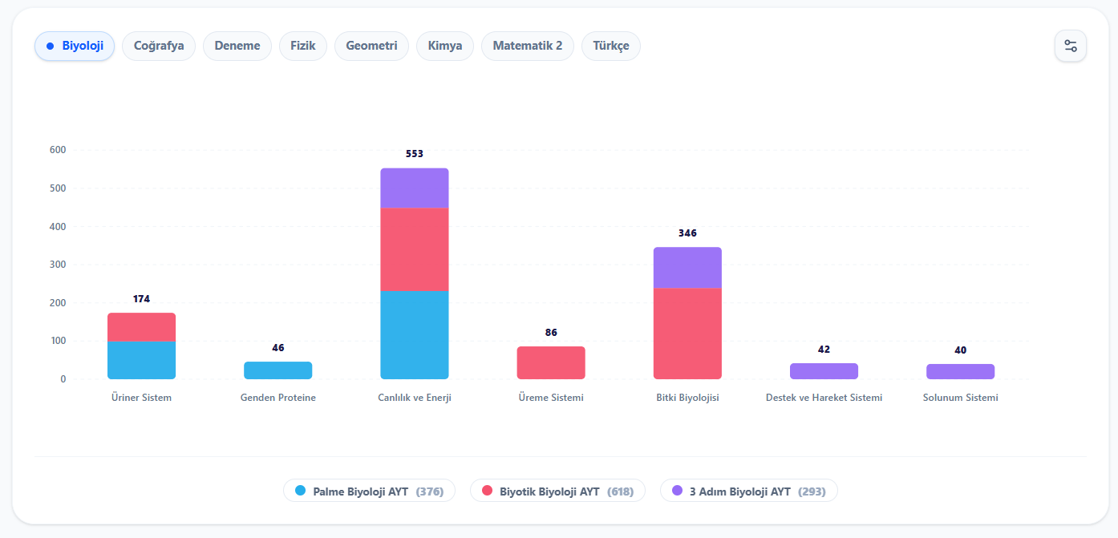Open the Deneme tab

click(237, 46)
